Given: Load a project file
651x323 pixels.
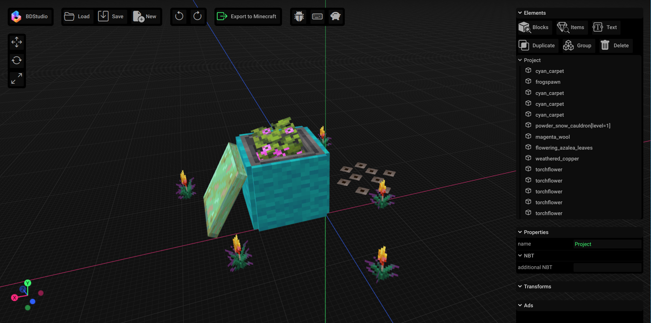Looking at the screenshot, I should pos(77,16).
